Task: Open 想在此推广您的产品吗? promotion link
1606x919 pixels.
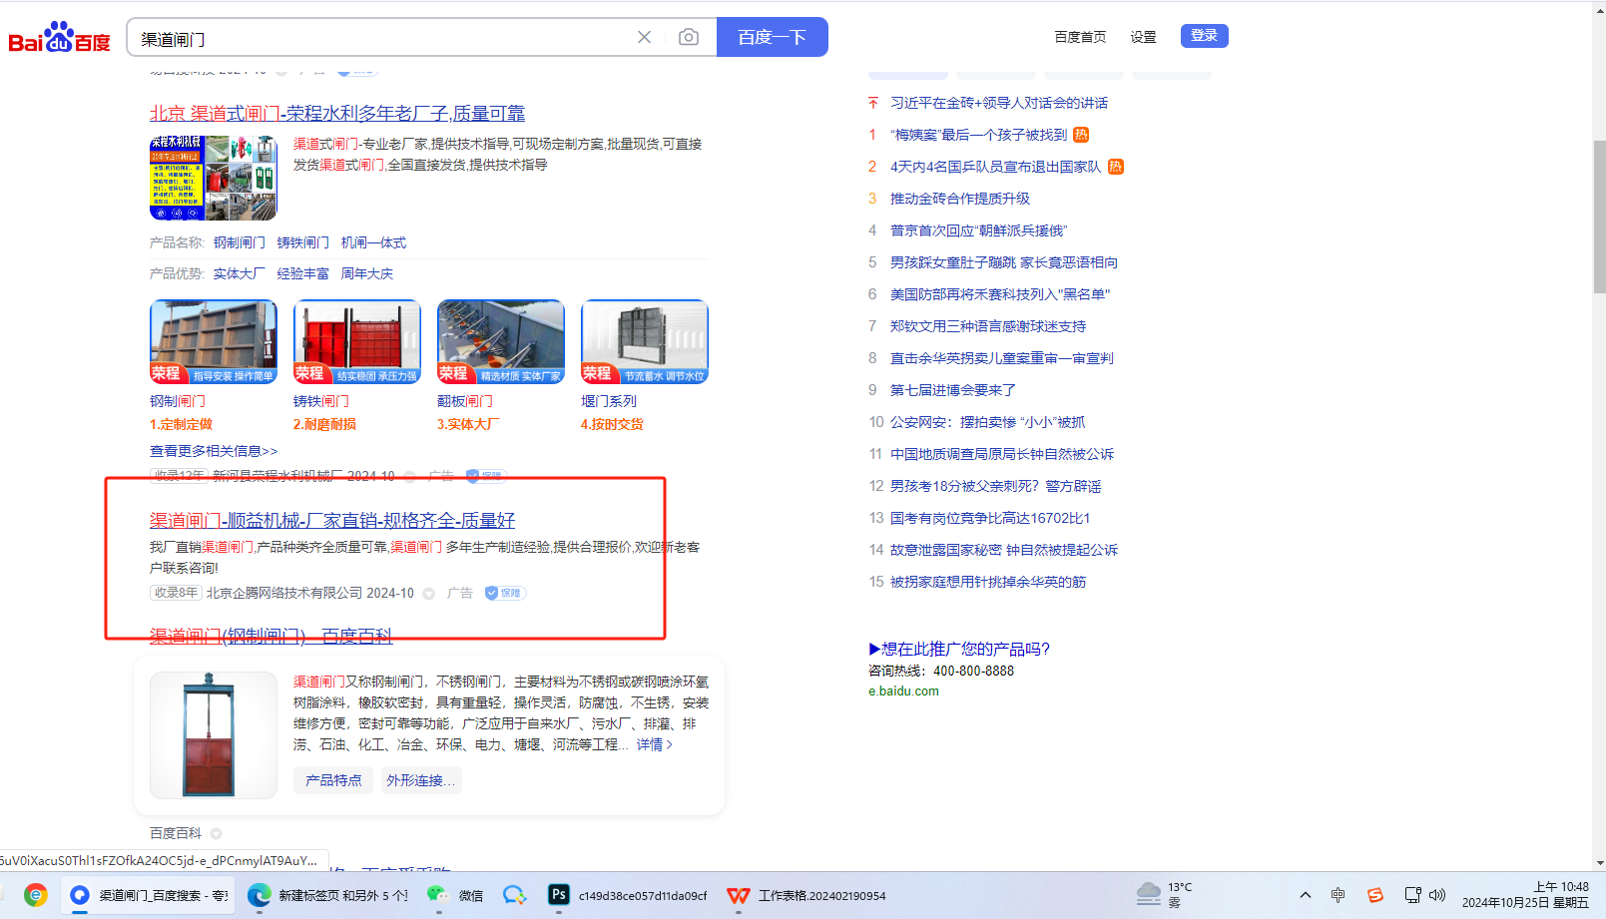Action: pos(959,649)
